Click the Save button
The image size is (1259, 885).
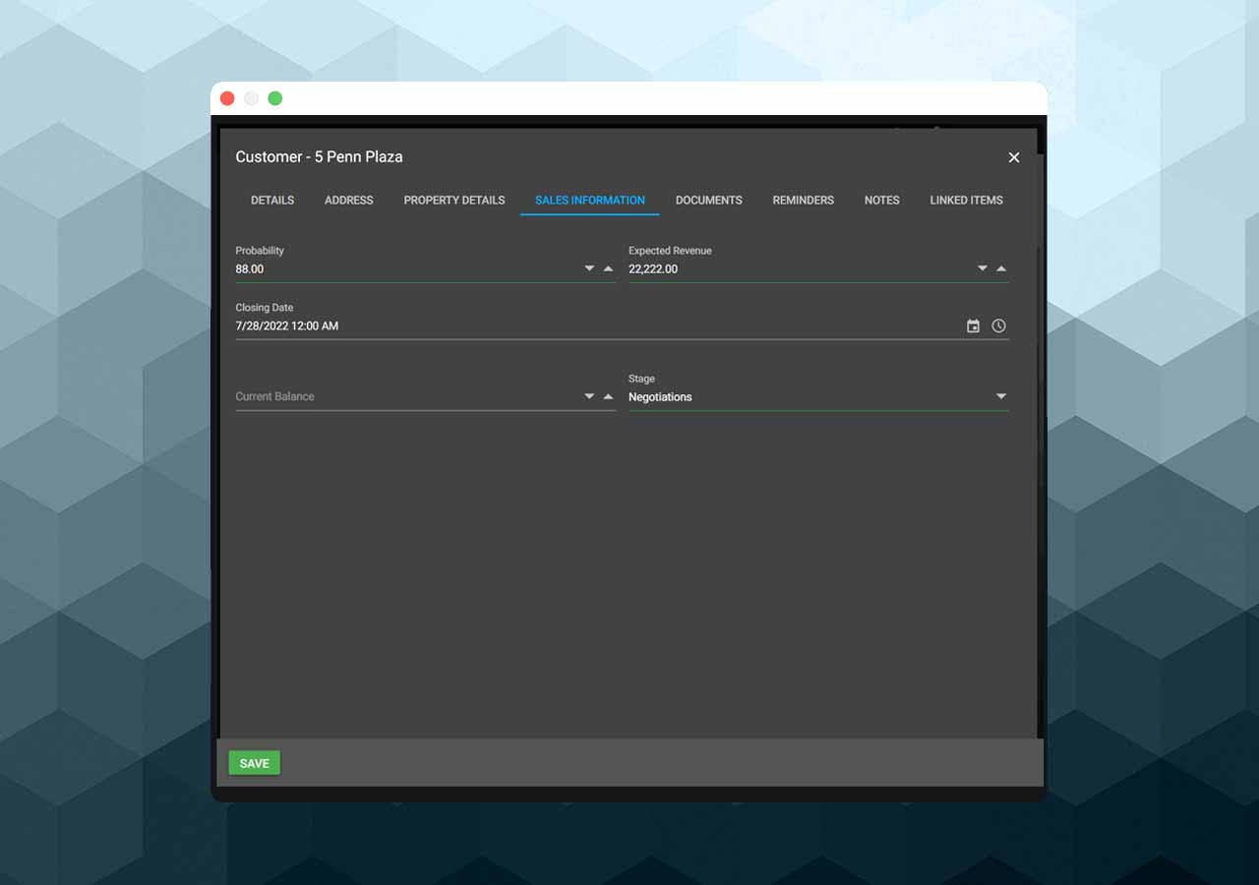click(254, 762)
